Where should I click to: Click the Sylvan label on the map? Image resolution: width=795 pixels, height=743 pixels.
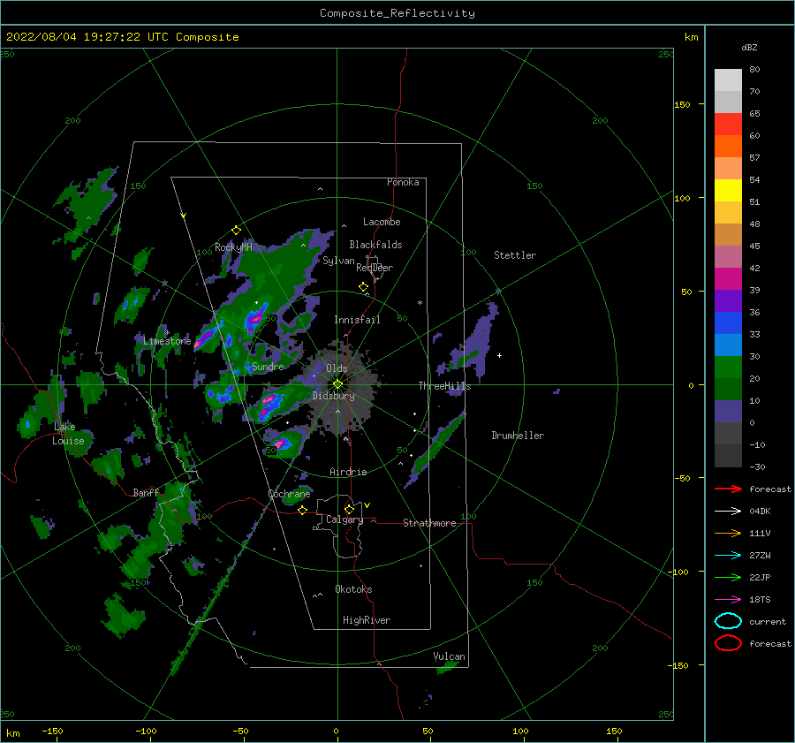(338, 262)
